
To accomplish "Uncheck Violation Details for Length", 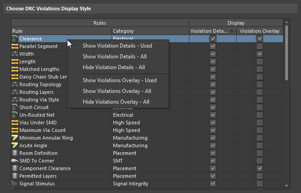I will coord(213,61).
